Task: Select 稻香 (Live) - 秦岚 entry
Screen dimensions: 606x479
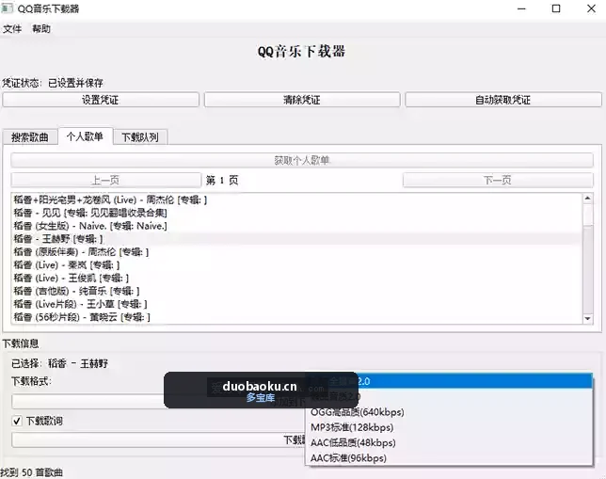Action: click(x=296, y=264)
